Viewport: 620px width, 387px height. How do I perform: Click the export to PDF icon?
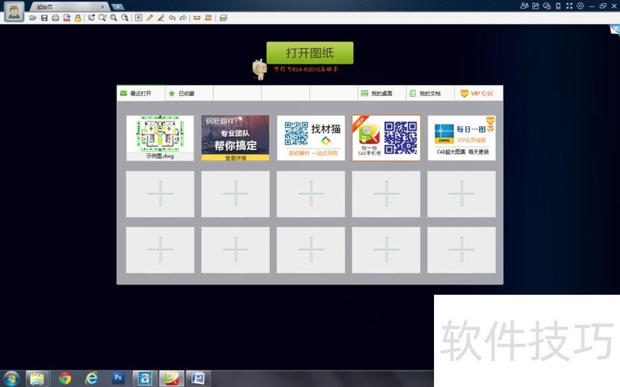pyautogui.click(x=67, y=18)
